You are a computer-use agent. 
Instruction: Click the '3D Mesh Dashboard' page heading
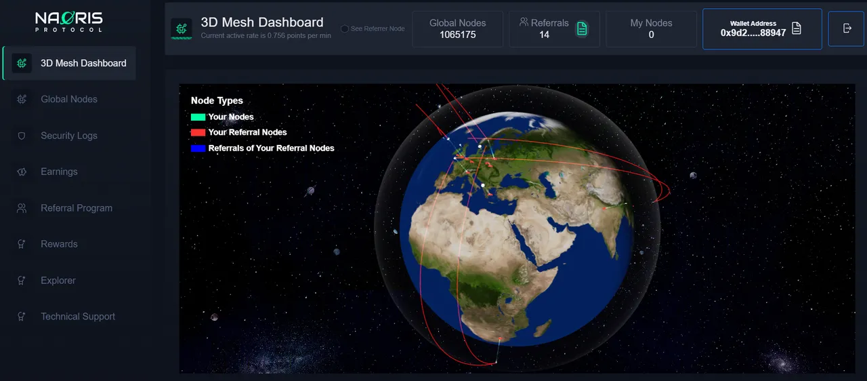(x=262, y=22)
